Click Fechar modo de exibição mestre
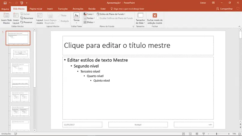242x136 pixels. (155, 18)
